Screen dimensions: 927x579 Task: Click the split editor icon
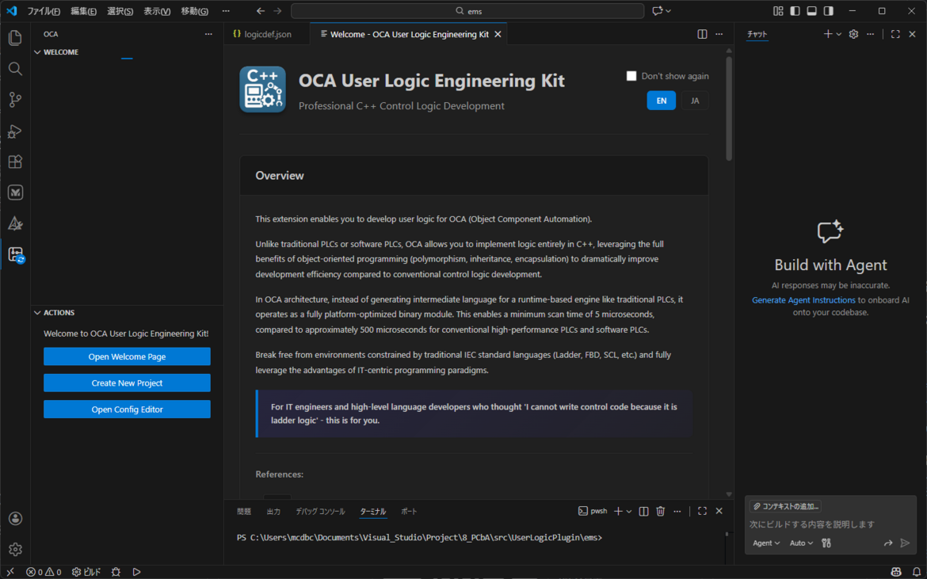click(702, 35)
